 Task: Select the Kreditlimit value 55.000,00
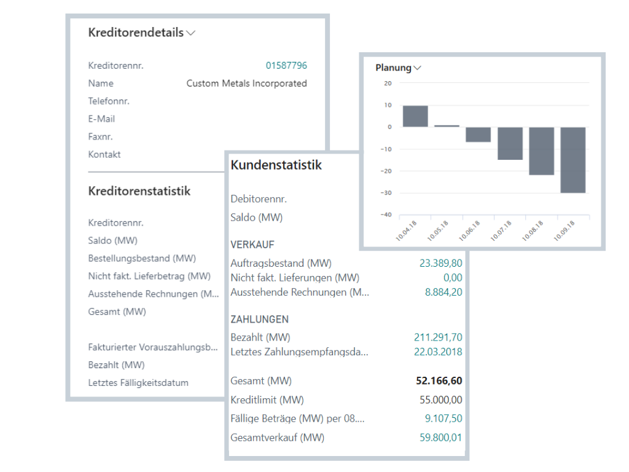441,399
